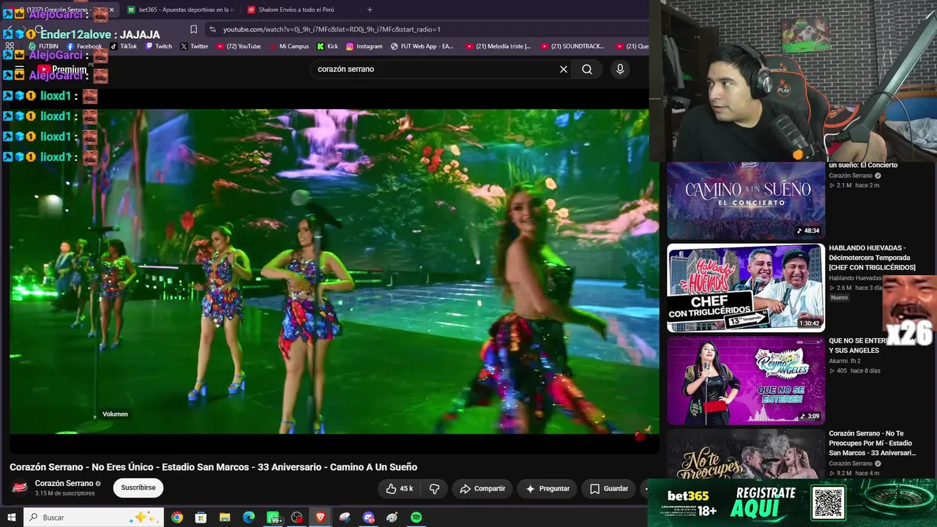Click the bet365 Registrate Aquí banner

pyautogui.click(x=792, y=503)
